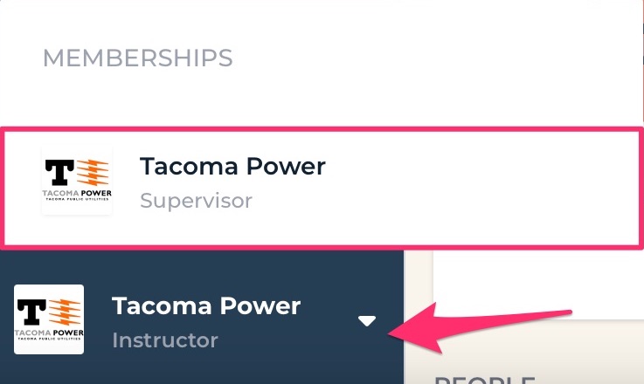Click dark sidebar area below Instructor label
The width and height of the screenshot is (644, 384).
tap(201, 369)
